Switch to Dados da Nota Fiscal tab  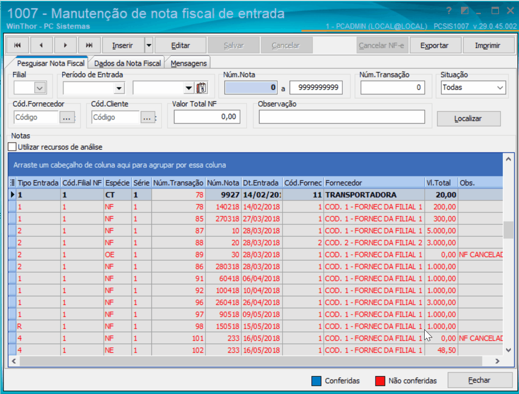coord(128,63)
